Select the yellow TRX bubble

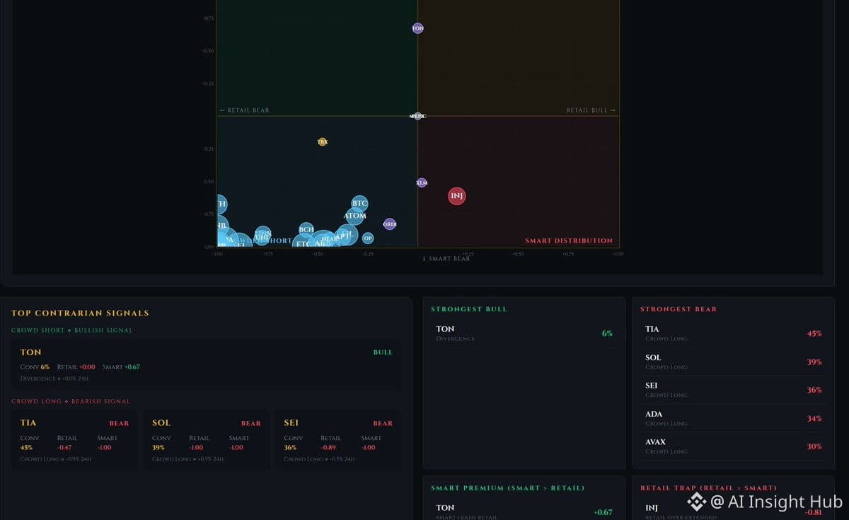(323, 141)
